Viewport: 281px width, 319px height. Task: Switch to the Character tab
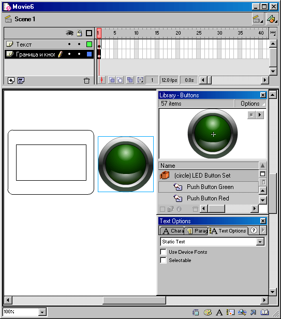172,231
